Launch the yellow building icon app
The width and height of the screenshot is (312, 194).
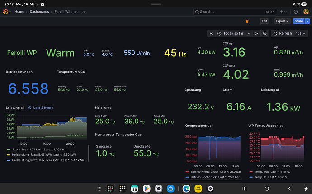click(199, 189)
